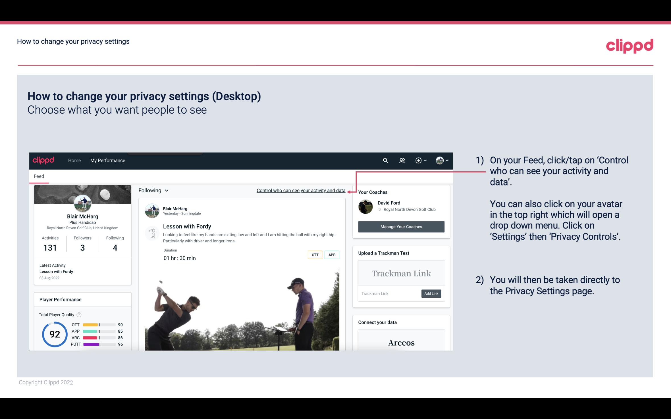Click the search icon in navigation bar
671x419 pixels.
pyautogui.click(x=385, y=160)
